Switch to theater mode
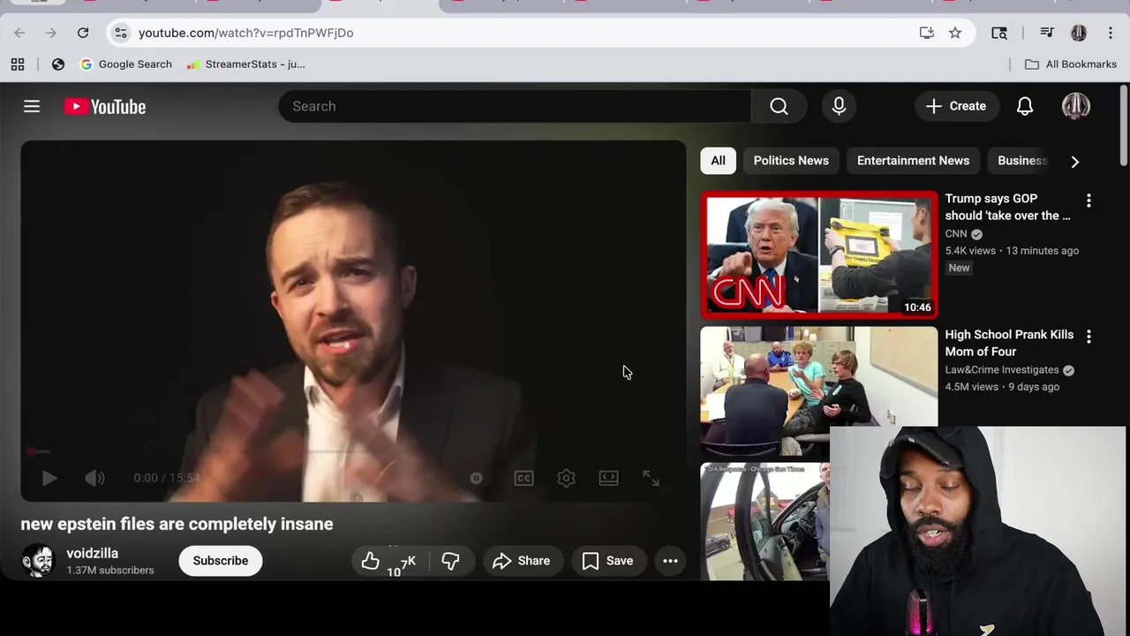The image size is (1130, 636). (608, 478)
